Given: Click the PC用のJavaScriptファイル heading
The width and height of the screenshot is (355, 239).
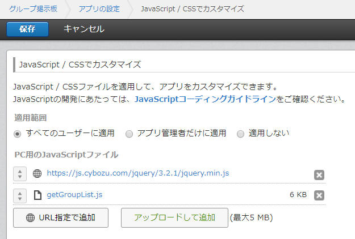Looking at the screenshot, I should tap(66, 155).
